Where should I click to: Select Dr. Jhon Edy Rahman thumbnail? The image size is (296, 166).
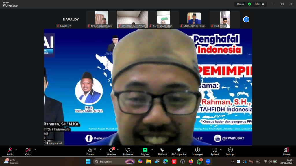tap(132, 19)
